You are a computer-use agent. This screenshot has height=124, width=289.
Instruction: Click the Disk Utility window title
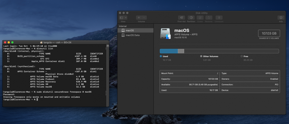202,13
